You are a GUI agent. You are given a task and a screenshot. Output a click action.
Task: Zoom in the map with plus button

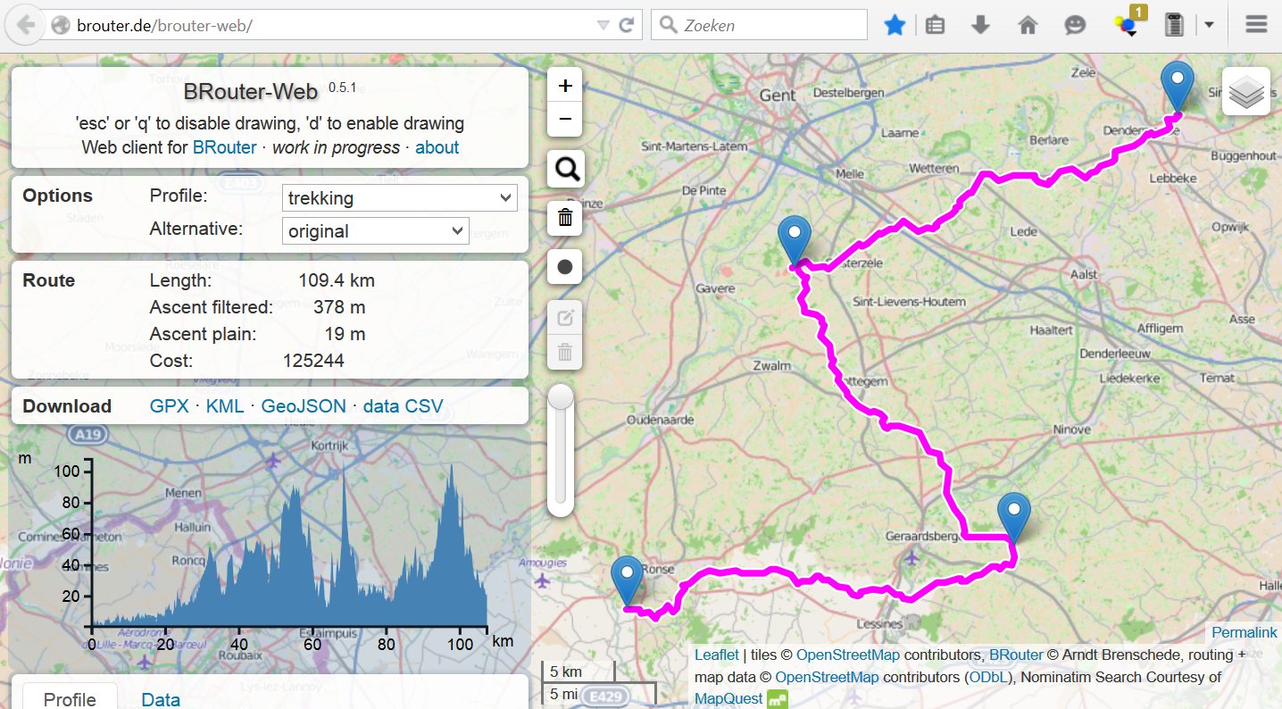point(564,87)
